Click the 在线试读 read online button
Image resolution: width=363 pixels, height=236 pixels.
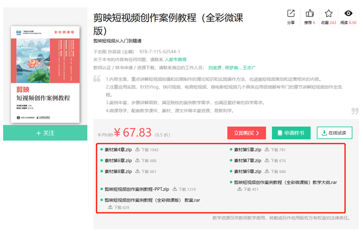(x=334, y=133)
